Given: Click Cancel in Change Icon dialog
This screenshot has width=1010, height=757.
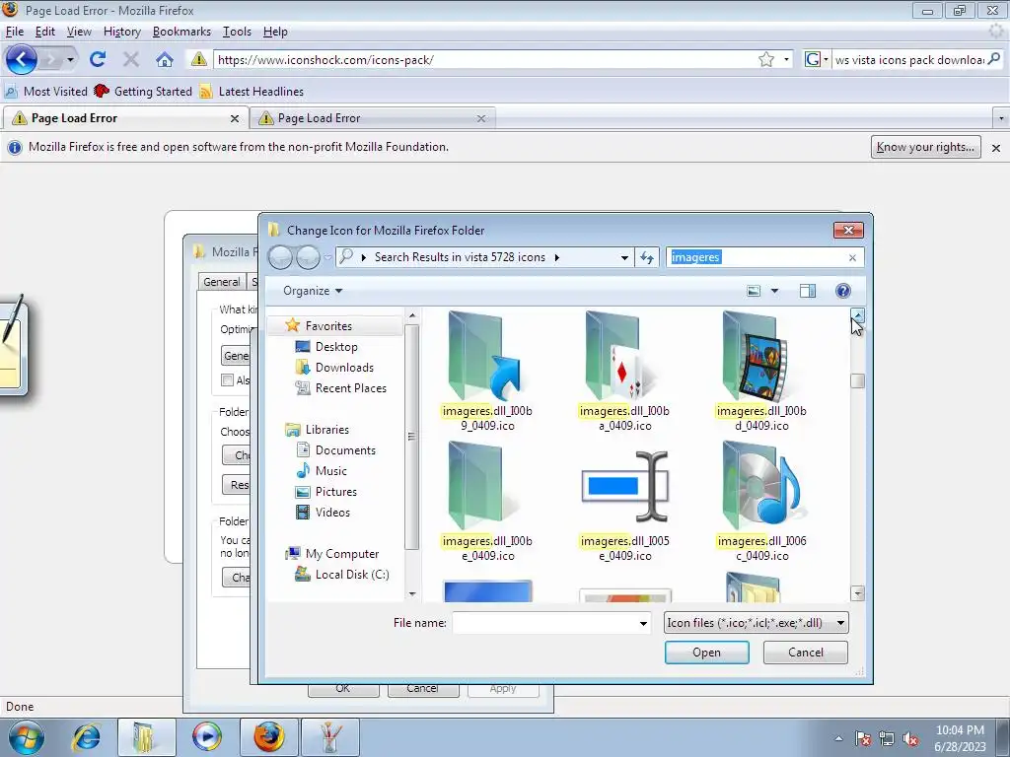Looking at the screenshot, I should click(x=805, y=653).
